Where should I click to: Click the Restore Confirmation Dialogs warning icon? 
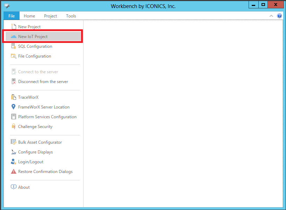pos(14,171)
